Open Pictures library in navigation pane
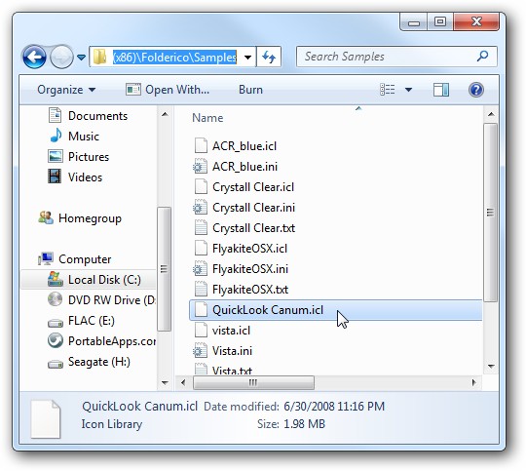 (79, 157)
